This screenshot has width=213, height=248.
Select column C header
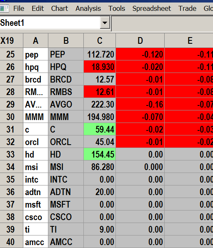point(100,41)
